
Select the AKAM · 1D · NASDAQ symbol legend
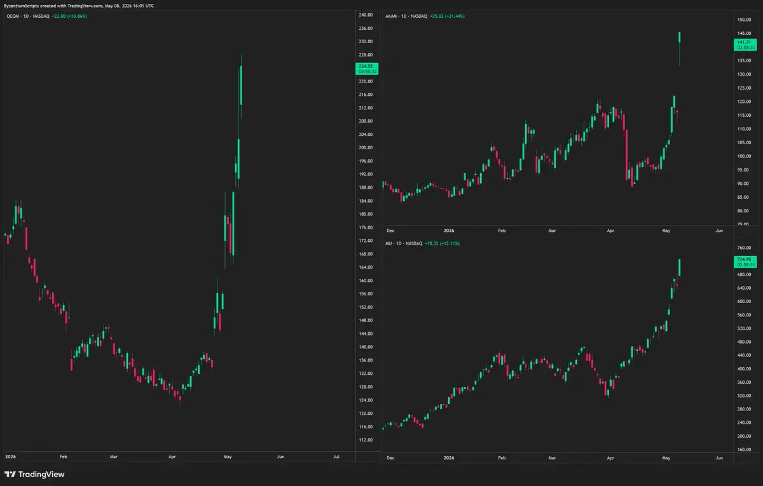coord(407,16)
